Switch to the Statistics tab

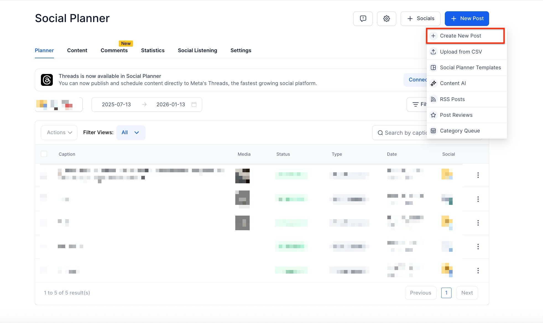point(153,50)
